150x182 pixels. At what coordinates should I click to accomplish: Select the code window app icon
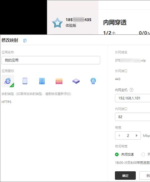59,81
